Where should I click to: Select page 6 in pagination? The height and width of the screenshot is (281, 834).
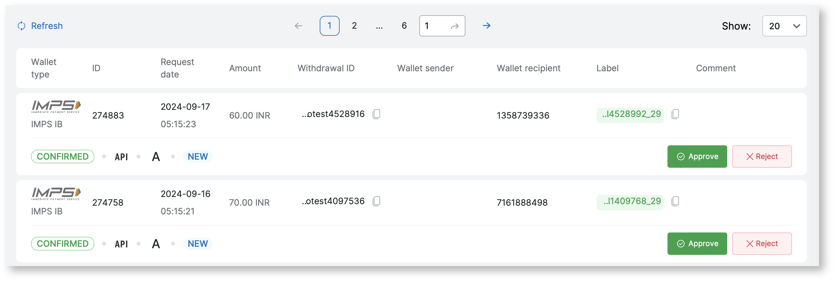[404, 26]
